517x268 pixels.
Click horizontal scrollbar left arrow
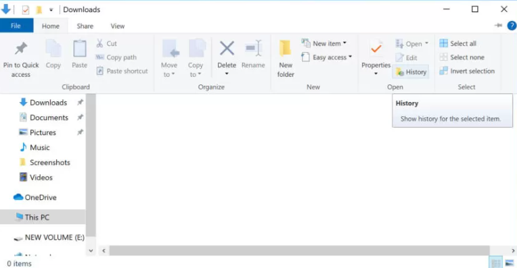104,251
